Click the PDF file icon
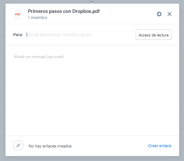Image resolution: width=184 pixels, height=161 pixels. [18, 14]
